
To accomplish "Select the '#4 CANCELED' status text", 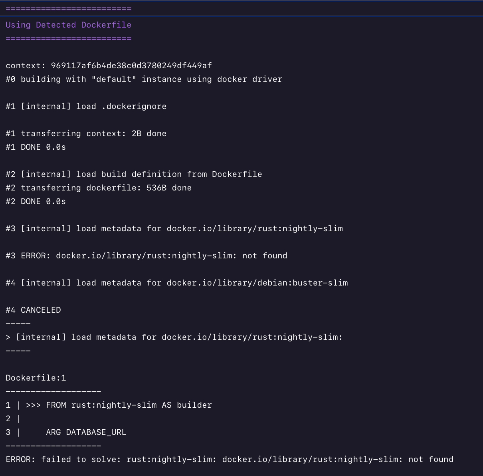I will 33,310.
